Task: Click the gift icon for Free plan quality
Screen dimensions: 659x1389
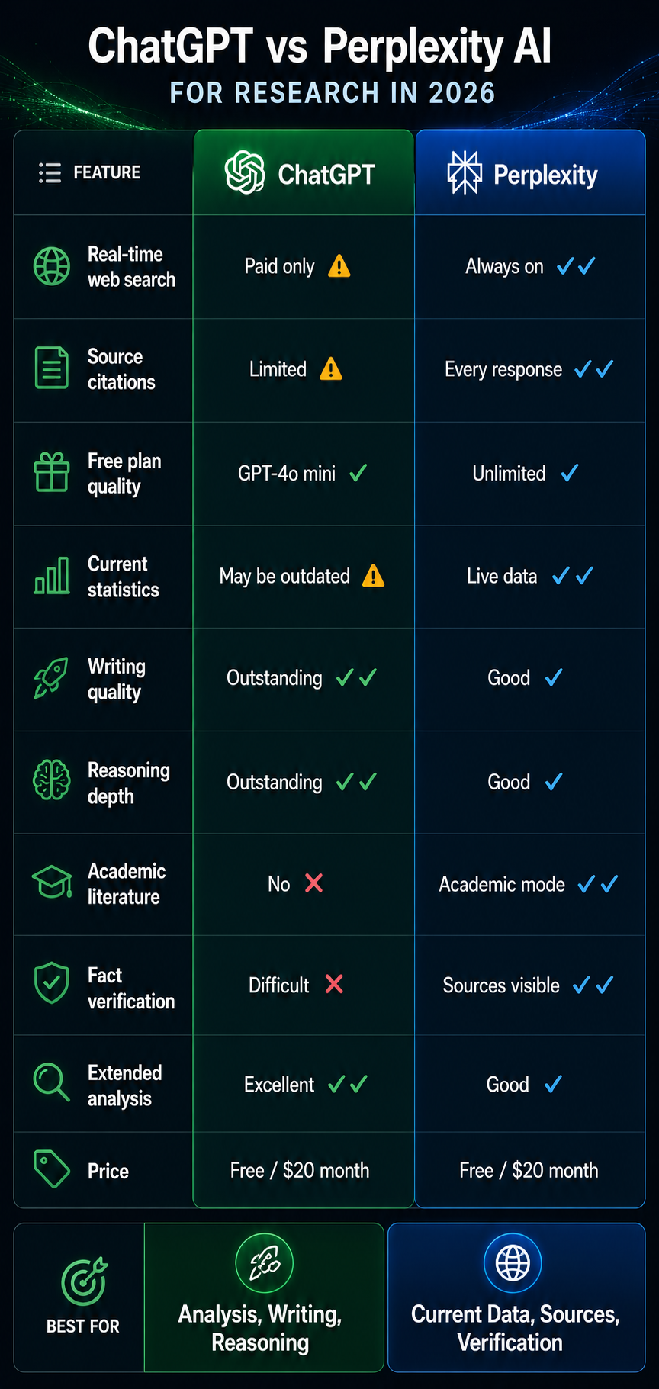Action: coord(52,472)
